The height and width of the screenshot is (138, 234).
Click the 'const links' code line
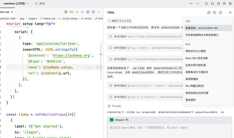pos(41,114)
